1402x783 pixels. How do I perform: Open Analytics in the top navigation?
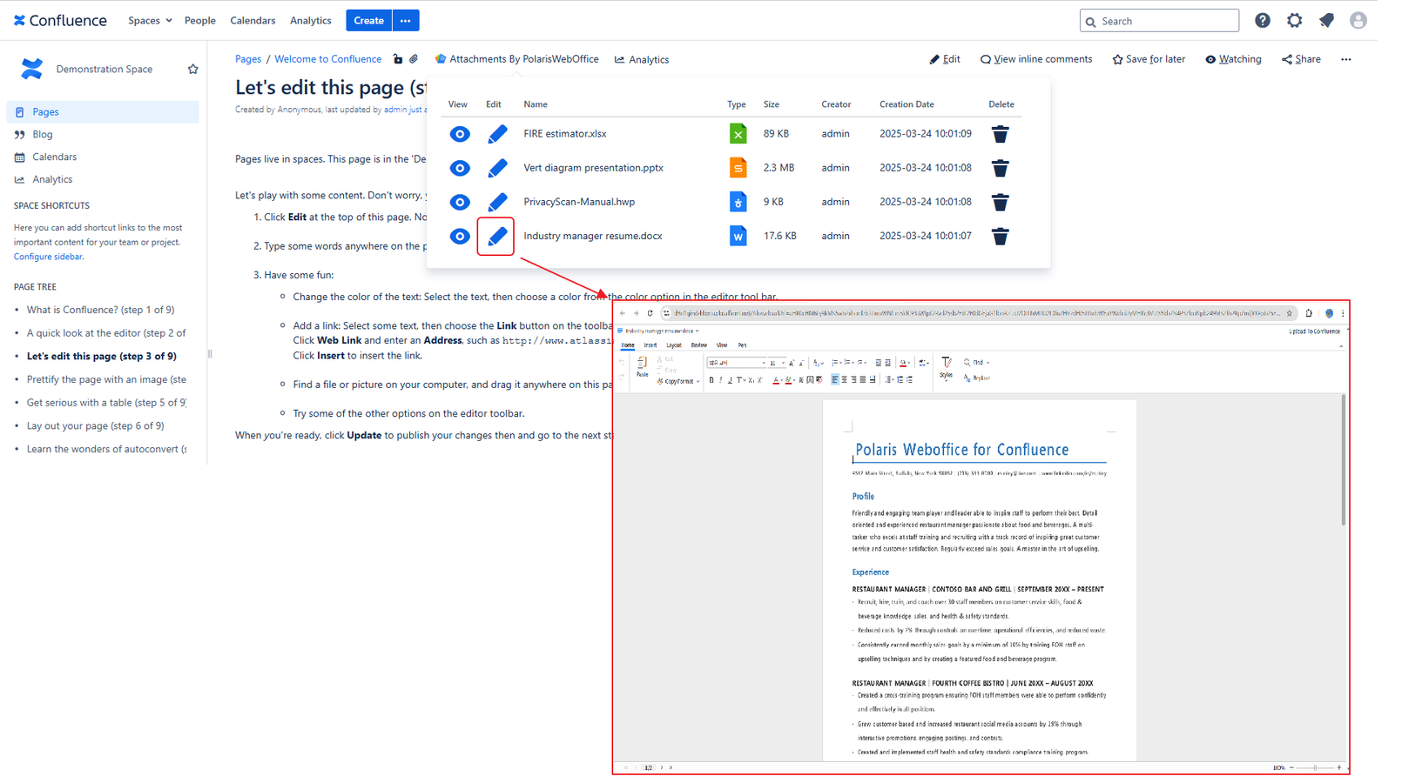pos(311,20)
